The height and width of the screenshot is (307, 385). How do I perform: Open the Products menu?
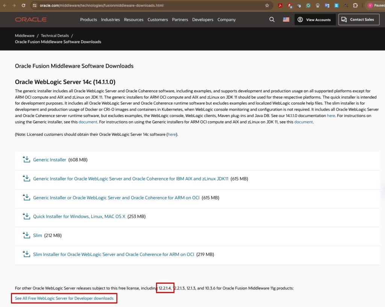pos(88,20)
